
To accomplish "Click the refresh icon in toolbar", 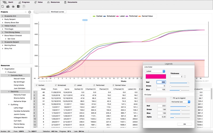I will pyautogui.click(x=3, y=6).
